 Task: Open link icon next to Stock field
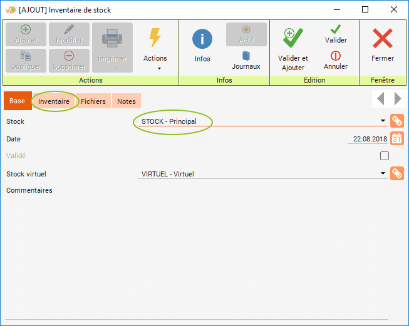point(396,121)
